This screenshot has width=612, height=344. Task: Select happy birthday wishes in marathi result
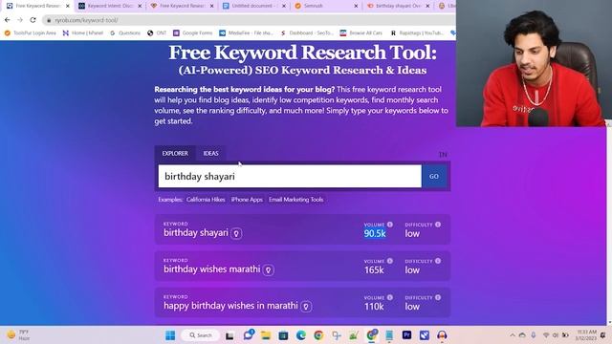point(230,306)
